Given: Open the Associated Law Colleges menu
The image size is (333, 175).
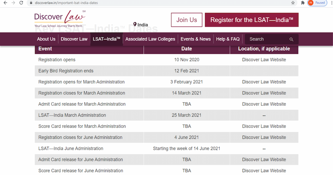Looking at the screenshot, I should [150, 39].
